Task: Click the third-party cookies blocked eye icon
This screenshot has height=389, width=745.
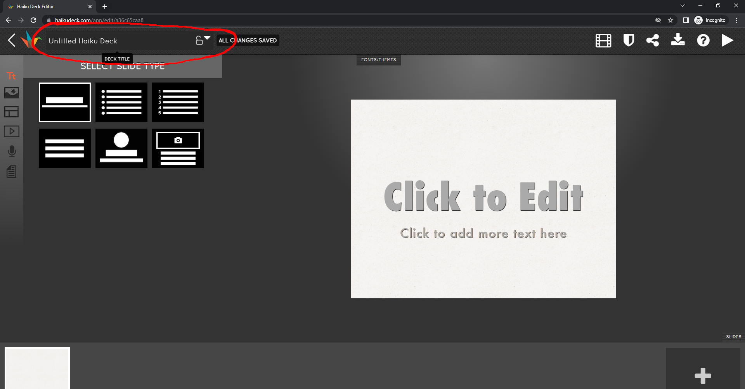Action: (x=658, y=20)
